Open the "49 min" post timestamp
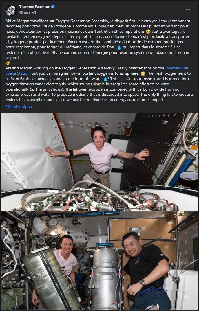Screen dimensions: 199x311 pos(24,12)
